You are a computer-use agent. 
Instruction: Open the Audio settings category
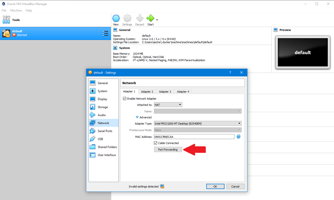click(x=104, y=115)
